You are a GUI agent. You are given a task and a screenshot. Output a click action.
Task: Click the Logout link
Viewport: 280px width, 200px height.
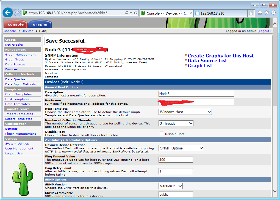[x=264, y=31]
